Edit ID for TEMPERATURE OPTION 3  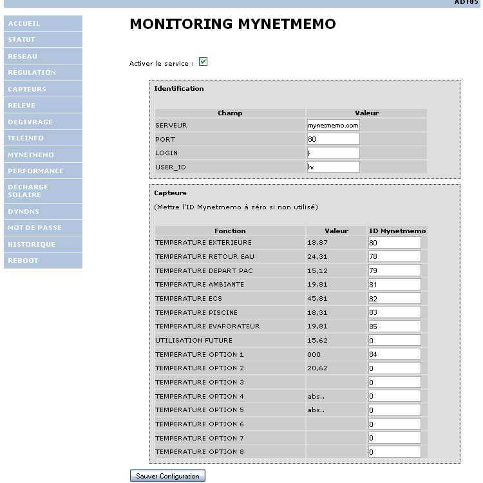395,382
